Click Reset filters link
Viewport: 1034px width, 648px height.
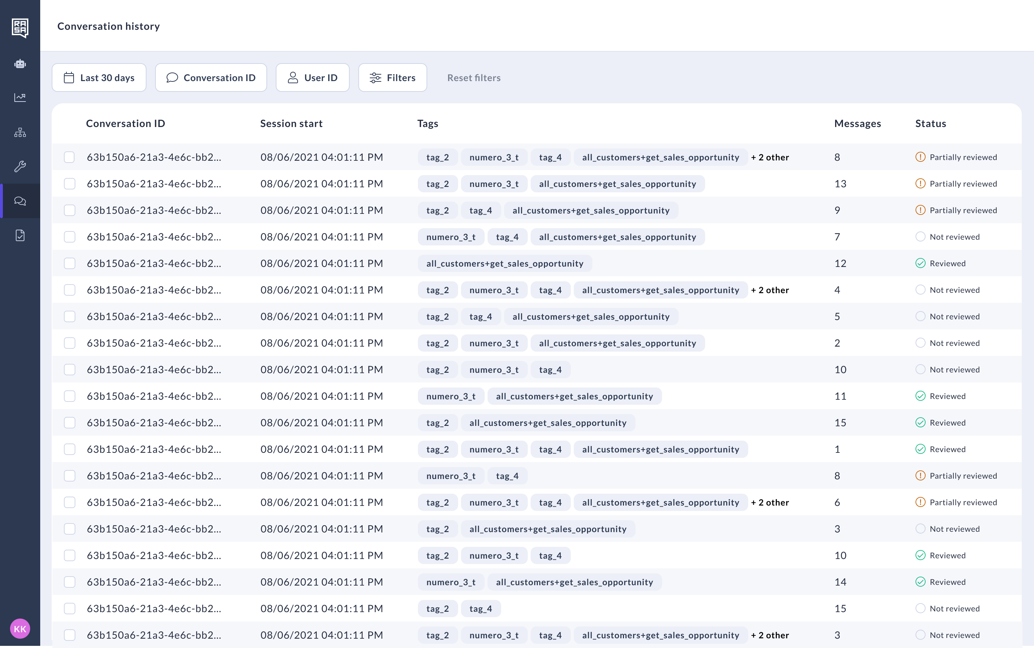[x=474, y=78]
